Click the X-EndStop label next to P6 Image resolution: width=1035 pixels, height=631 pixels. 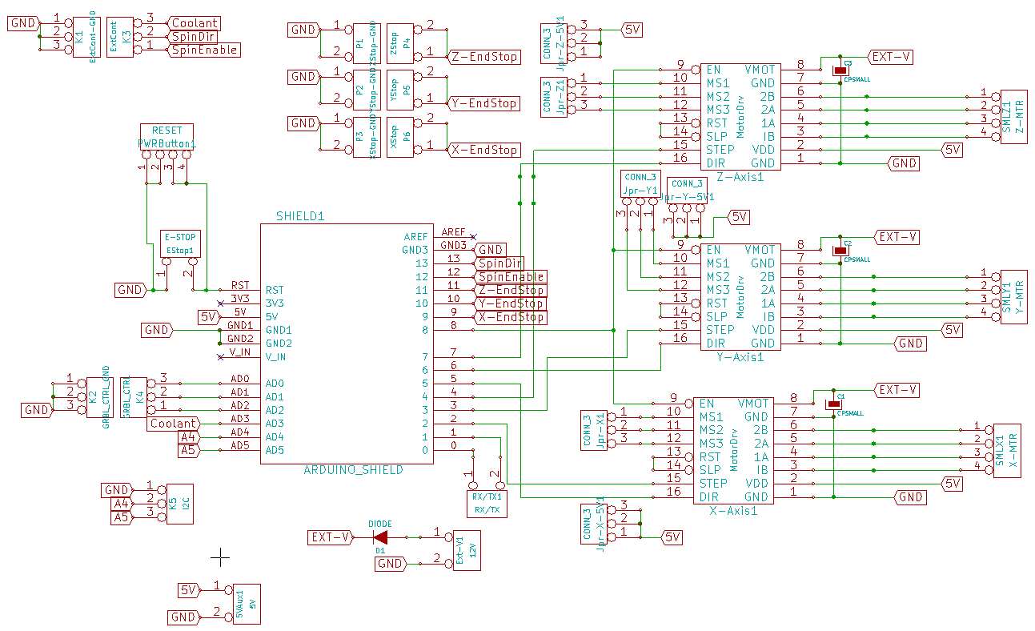[x=483, y=150]
